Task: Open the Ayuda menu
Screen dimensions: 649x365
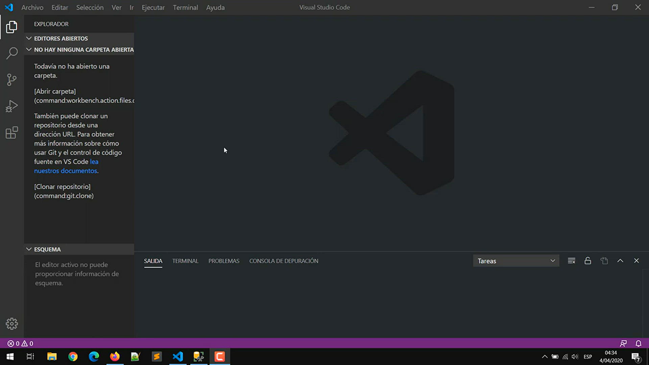Action: [215, 7]
